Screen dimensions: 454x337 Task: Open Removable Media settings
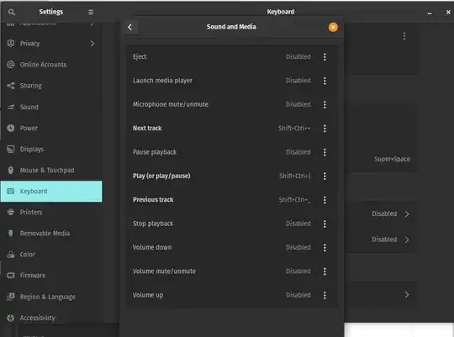click(x=51, y=234)
